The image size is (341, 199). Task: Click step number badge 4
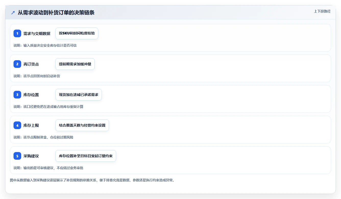(x=17, y=125)
